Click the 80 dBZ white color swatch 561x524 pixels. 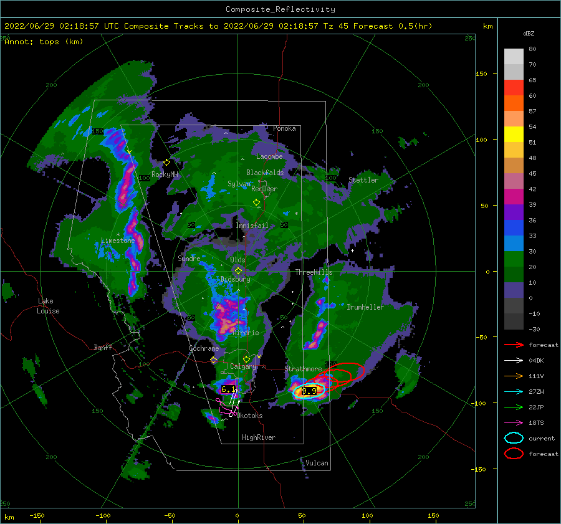514,56
